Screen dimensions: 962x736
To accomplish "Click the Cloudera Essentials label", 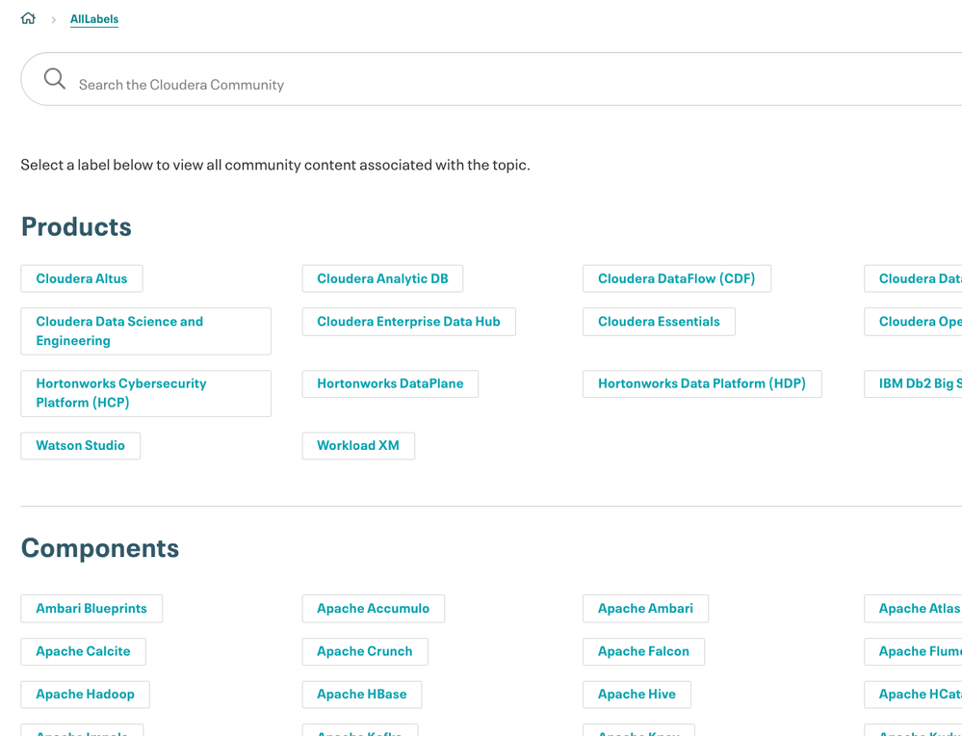I will (659, 321).
